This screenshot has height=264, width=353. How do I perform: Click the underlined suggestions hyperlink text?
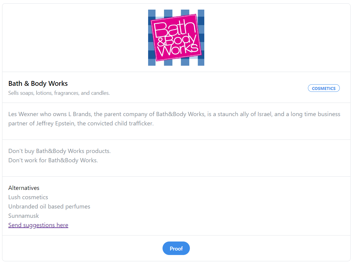pos(38,225)
